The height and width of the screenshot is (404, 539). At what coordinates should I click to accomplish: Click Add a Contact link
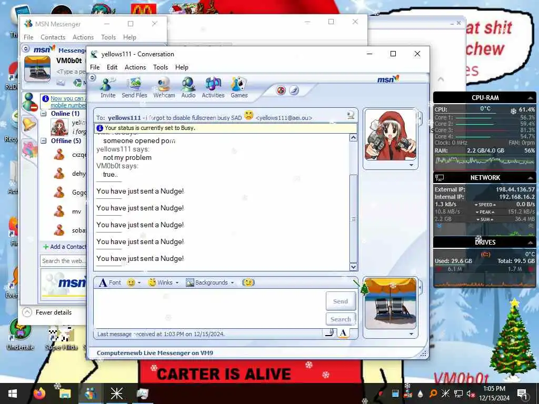pos(64,247)
